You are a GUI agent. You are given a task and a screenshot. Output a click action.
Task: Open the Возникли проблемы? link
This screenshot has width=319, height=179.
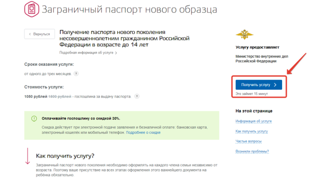tap(252, 151)
